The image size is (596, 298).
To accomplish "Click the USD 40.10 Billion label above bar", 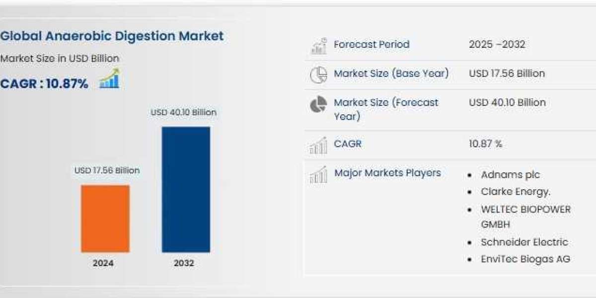I will (184, 113).
